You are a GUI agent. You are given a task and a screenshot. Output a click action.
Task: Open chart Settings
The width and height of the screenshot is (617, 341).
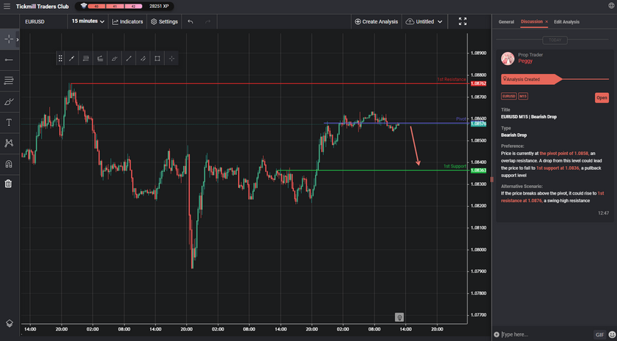(x=164, y=22)
